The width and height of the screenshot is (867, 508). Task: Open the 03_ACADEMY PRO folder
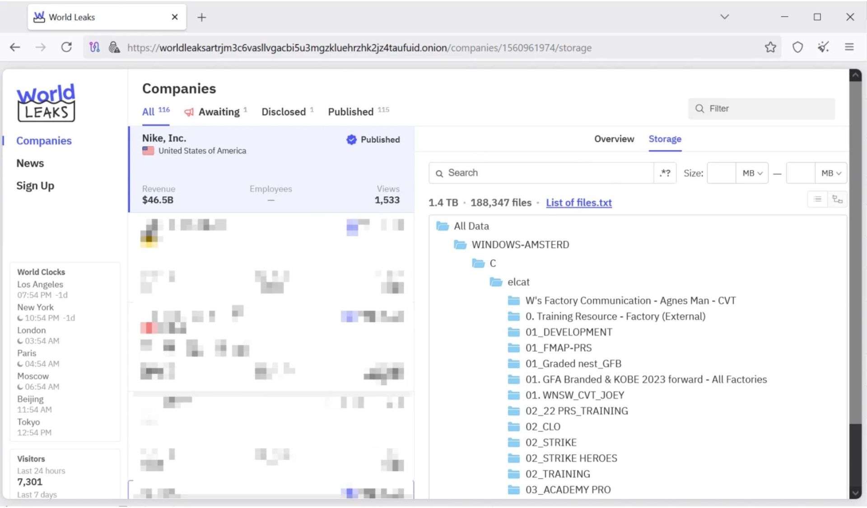(559, 490)
